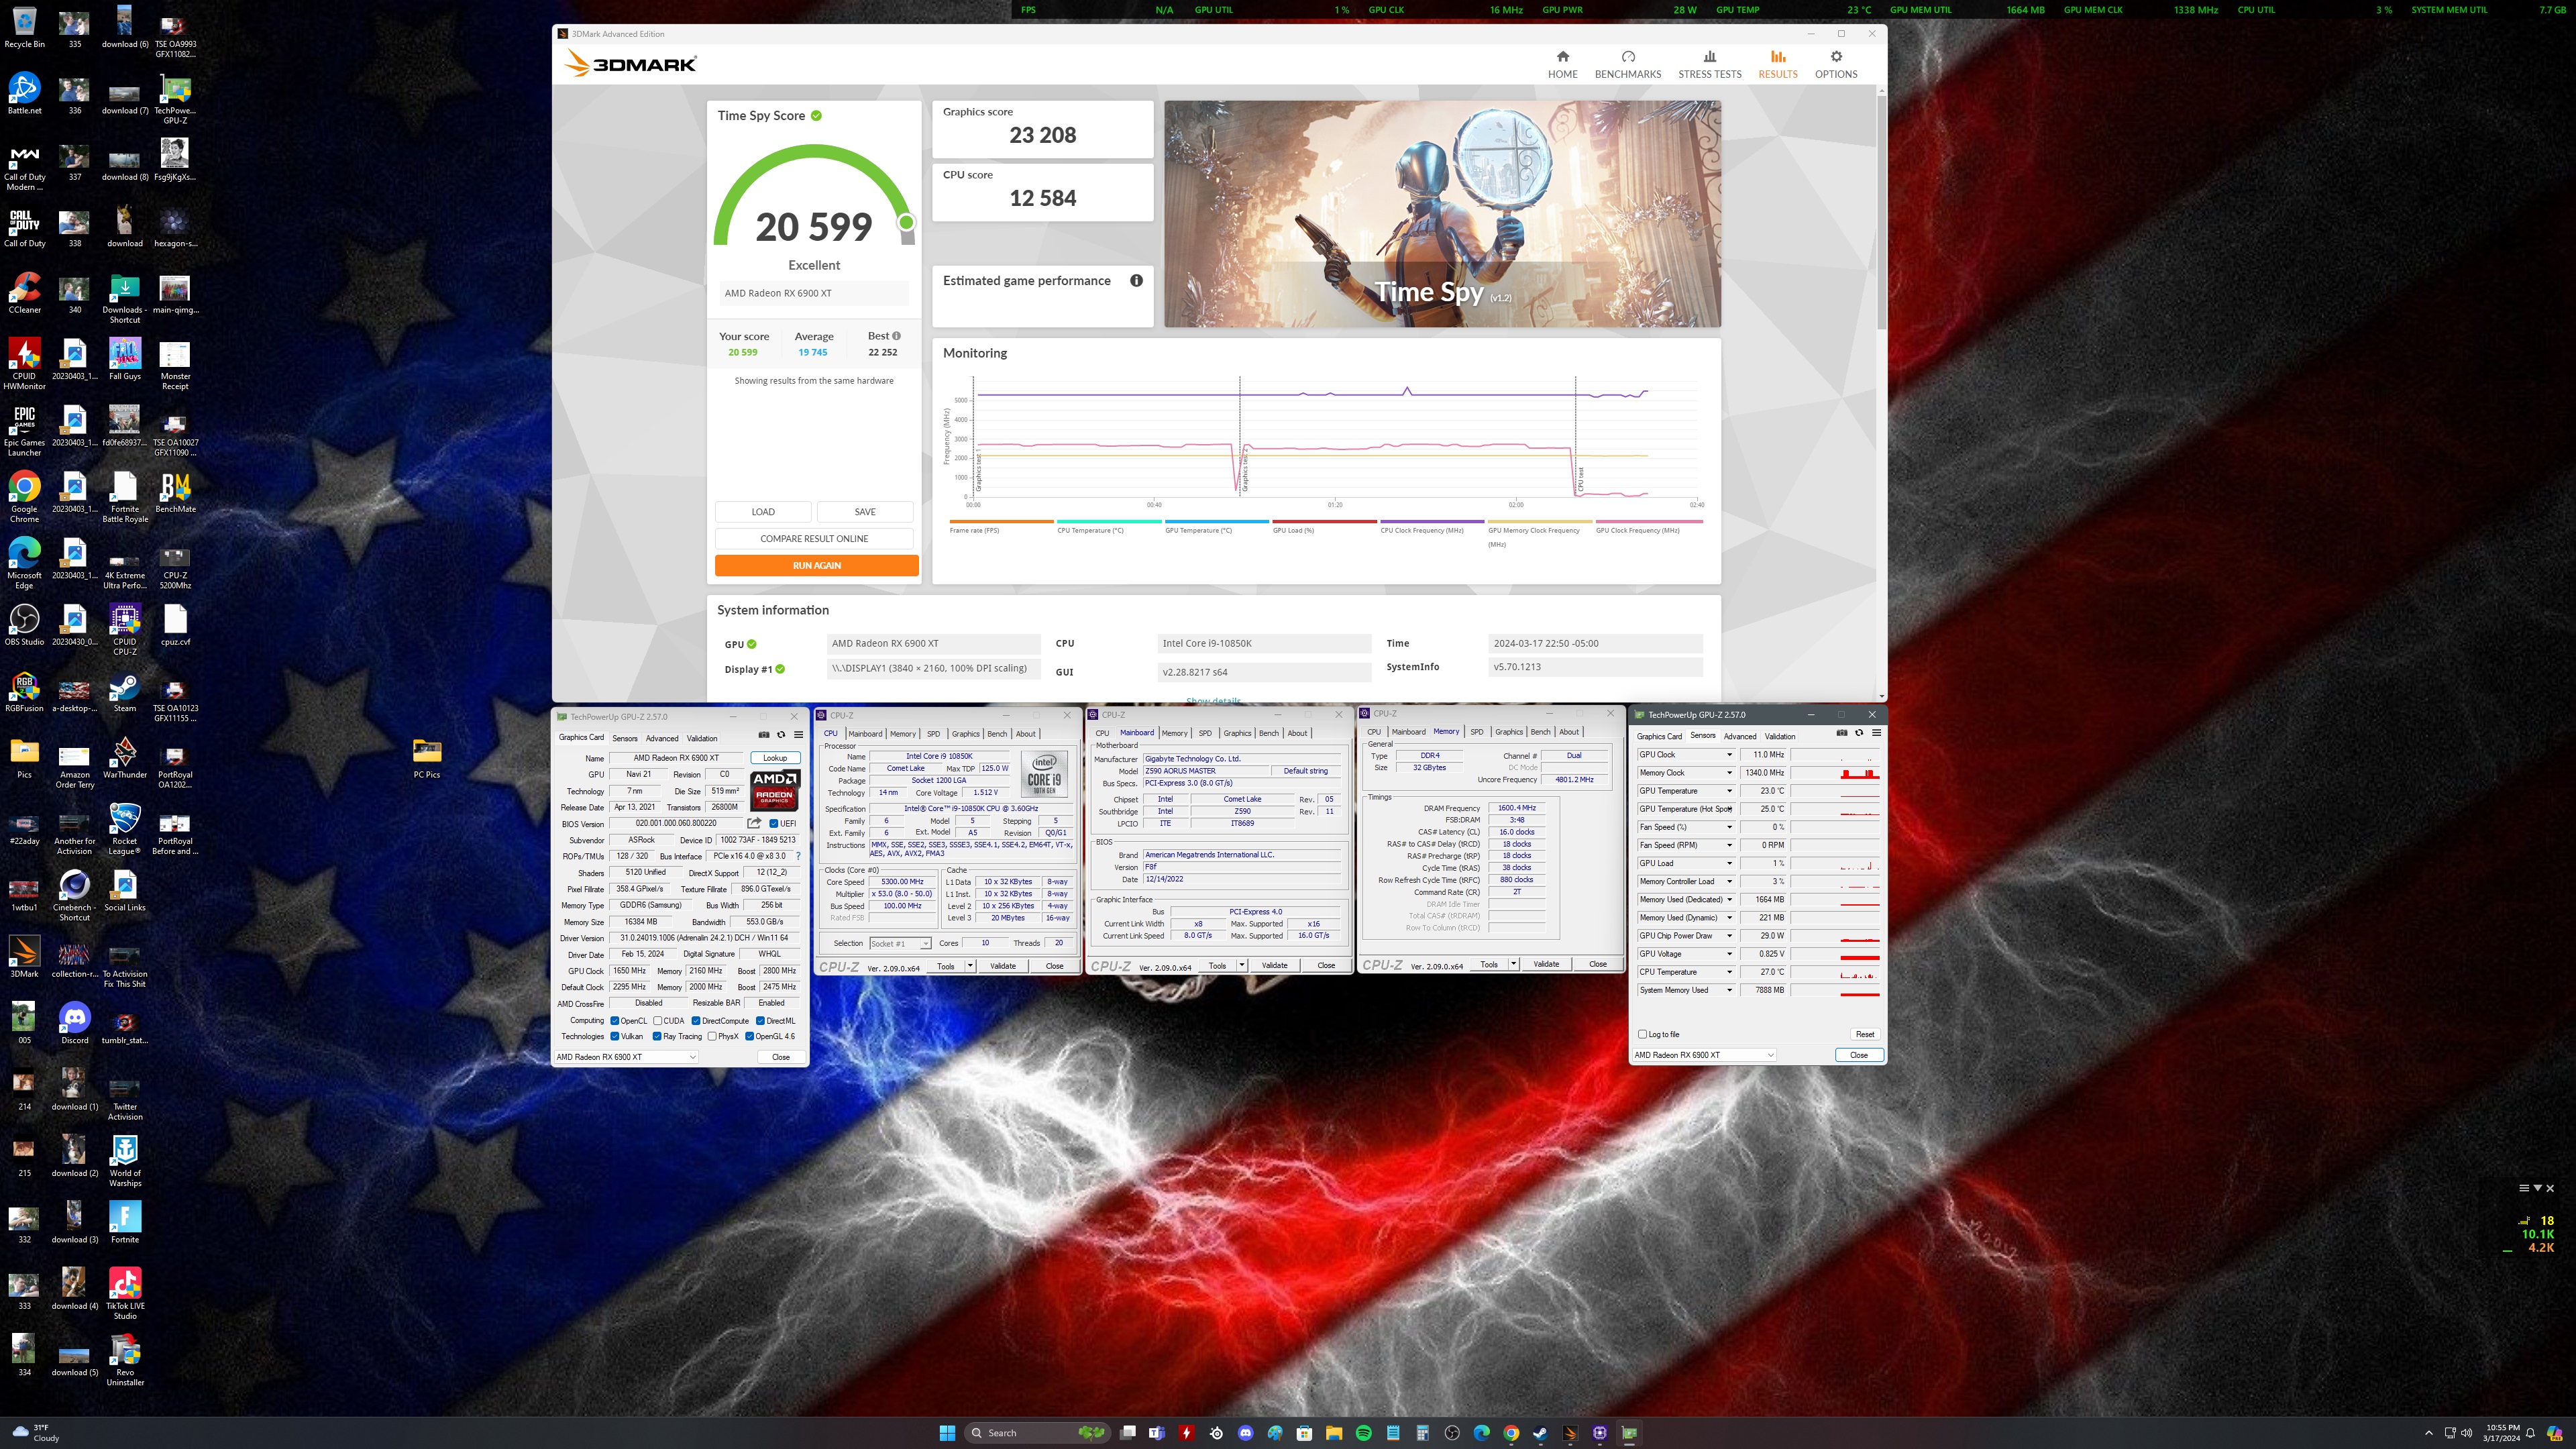Image resolution: width=2576 pixels, height=1449 pixels.
Task: Open PC Pics folder on desktop
Action: [427, 758]
